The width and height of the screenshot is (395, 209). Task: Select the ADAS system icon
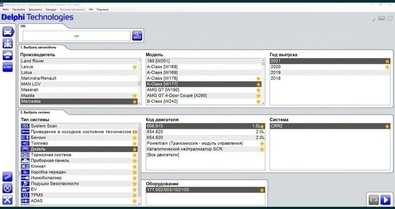pos(25,201)
